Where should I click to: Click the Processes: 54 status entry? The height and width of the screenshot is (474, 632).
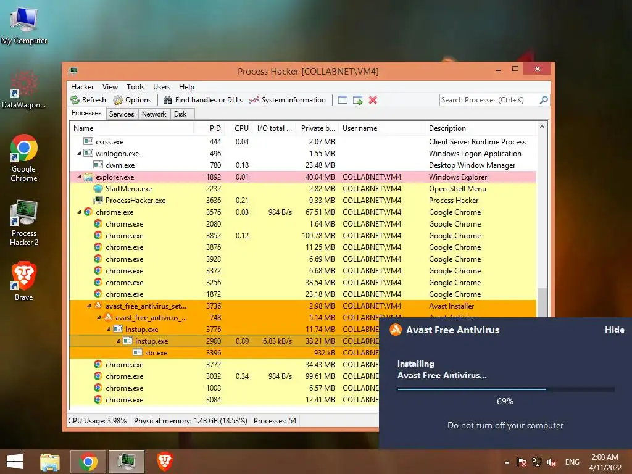[x=275, y=421]
